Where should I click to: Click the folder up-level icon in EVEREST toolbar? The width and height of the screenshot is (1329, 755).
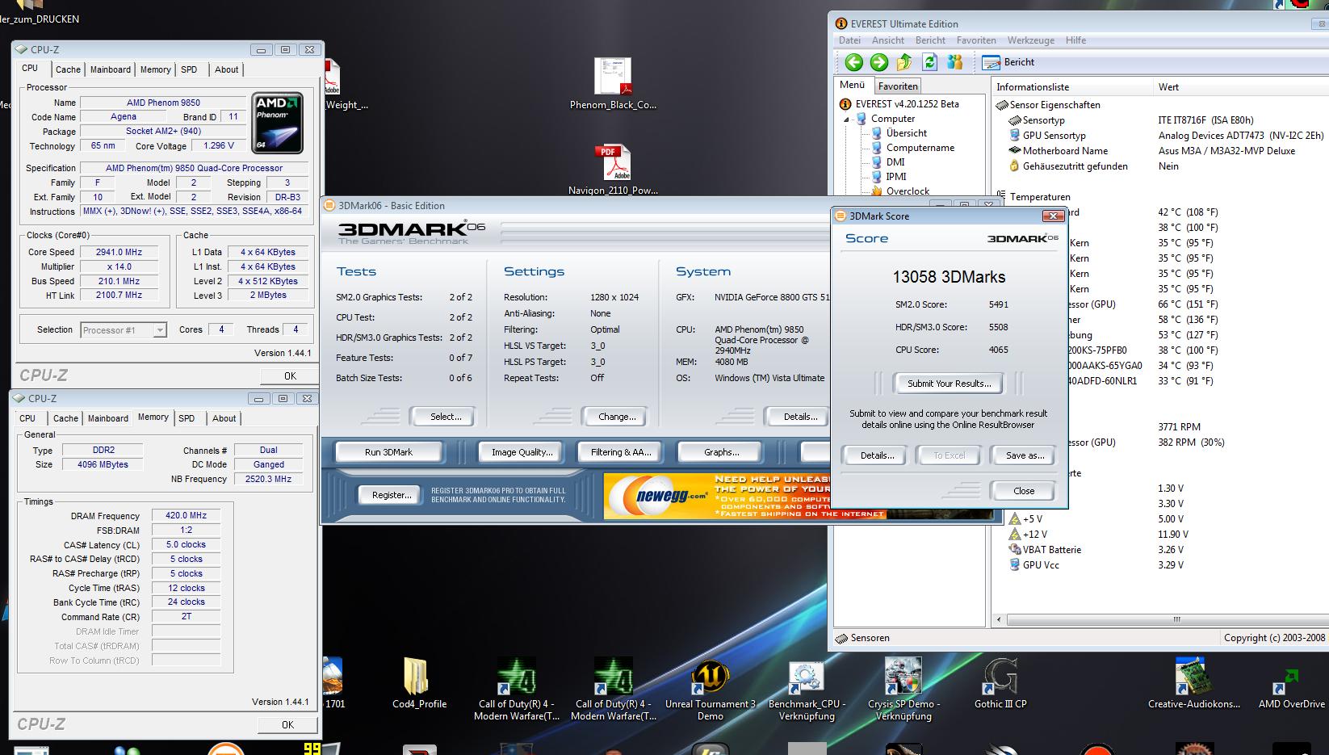pos(904,62)
